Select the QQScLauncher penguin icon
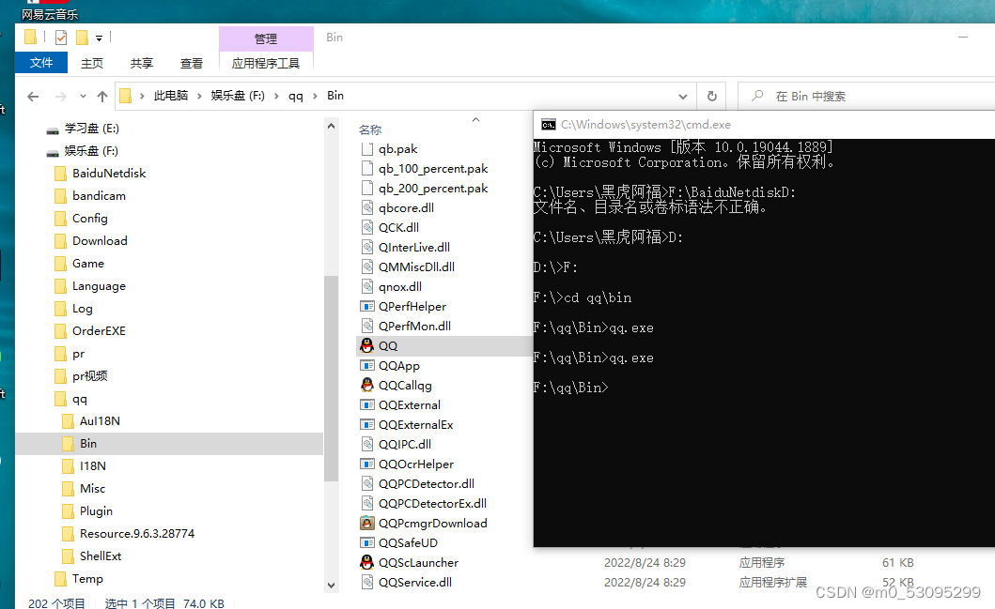This screenshot has width=995, height=609. [x=366, y=562]
